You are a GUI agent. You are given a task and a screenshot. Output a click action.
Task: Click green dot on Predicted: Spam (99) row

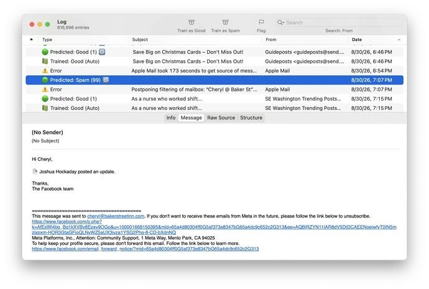[x=45, y=80]
